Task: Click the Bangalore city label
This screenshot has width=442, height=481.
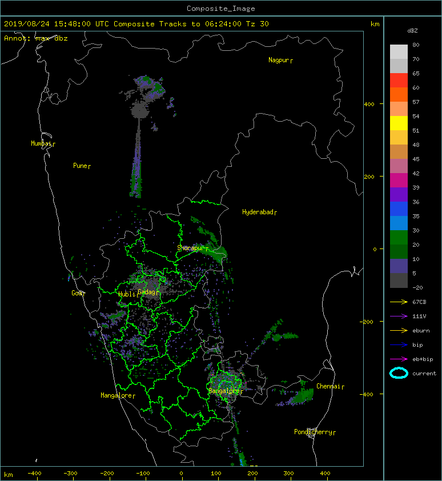Action: (x=226, y=391)
